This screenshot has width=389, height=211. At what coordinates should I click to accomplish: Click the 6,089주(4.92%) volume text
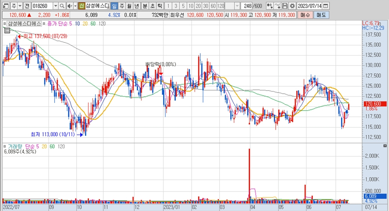click(x=20, y=151)
